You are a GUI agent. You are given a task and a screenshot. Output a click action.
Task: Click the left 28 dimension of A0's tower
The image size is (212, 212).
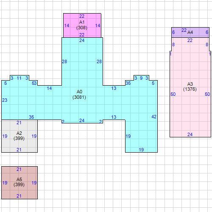(64, 61)
